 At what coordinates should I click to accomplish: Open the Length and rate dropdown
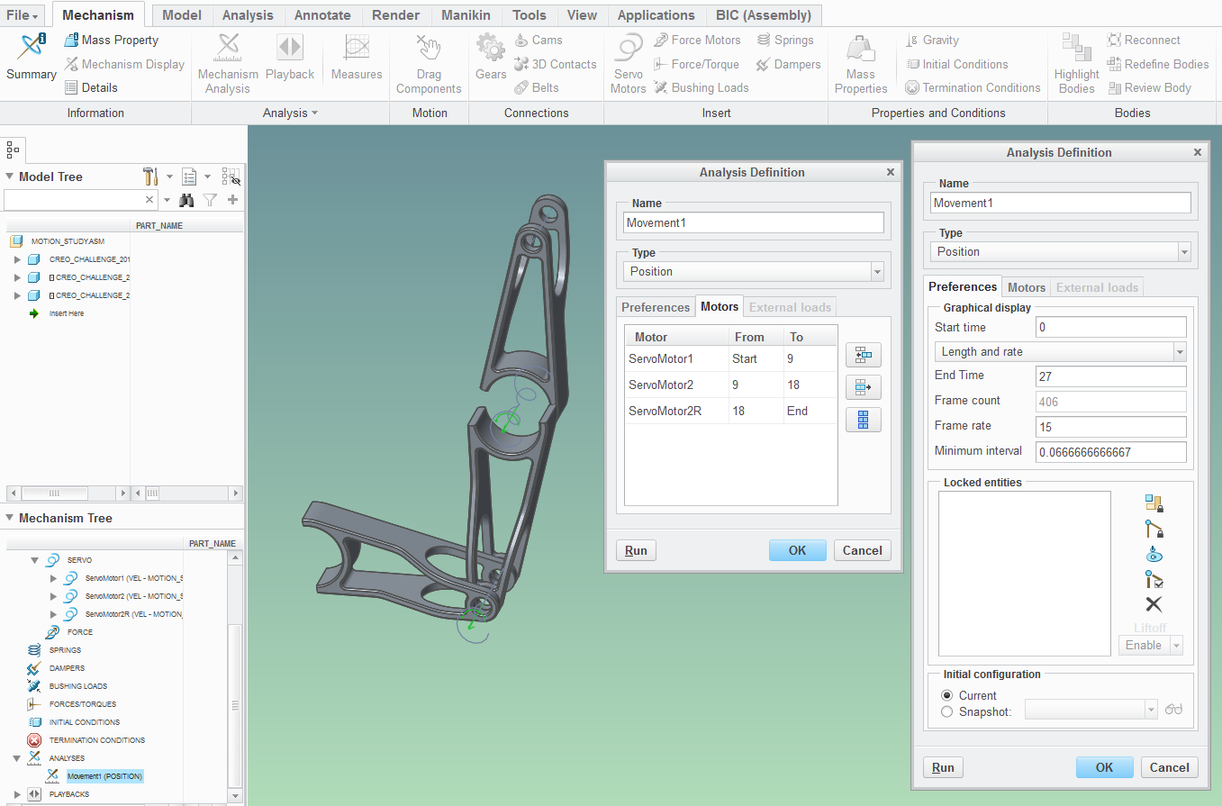point(1181,351)
